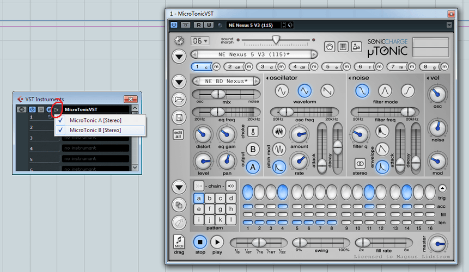
Task: Select pattern b
Action: [210, 198]
